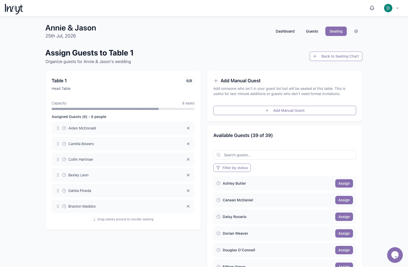
Task: Assign Ashley Butler to the table
Action: click(x=344, y=183)
